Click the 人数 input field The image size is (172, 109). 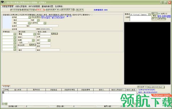pyautogui.click(x=25, y=42)
